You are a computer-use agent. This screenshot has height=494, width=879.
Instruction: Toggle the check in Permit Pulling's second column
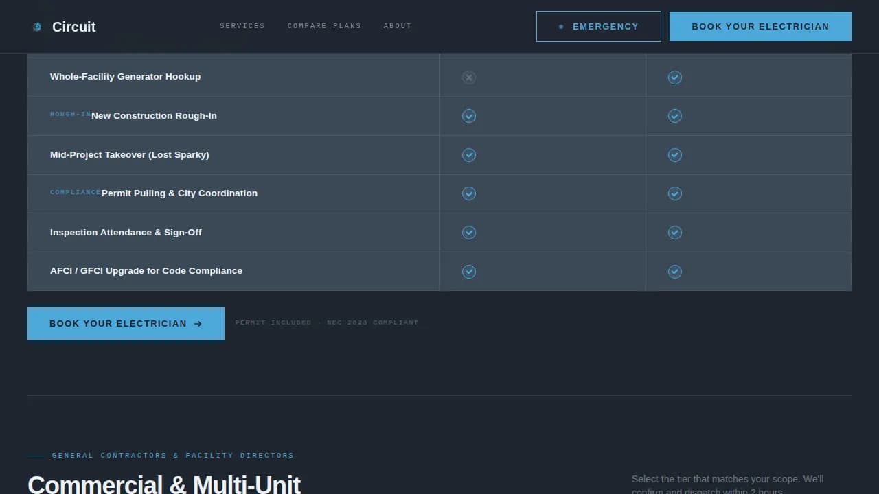(x=674, y=193)
